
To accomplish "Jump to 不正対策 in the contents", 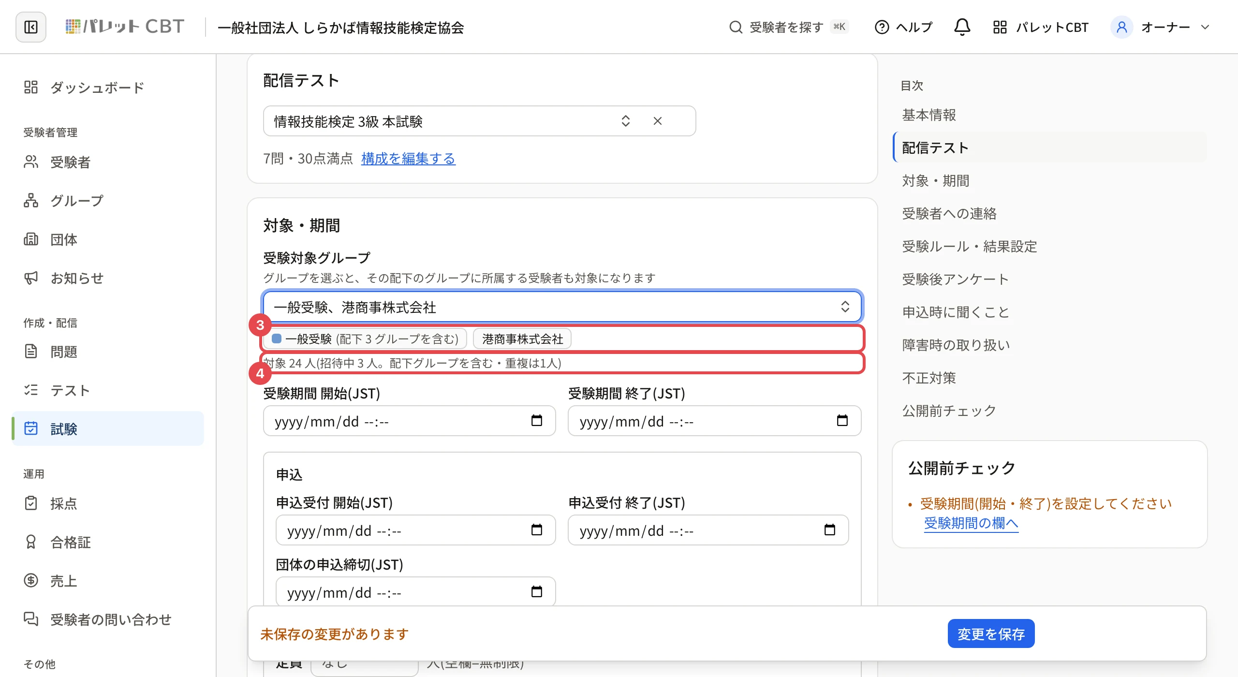I will (928, 378).
